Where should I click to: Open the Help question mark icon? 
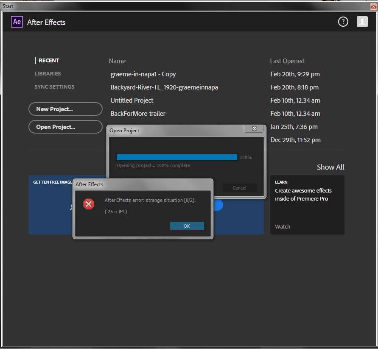click(343, 21)
